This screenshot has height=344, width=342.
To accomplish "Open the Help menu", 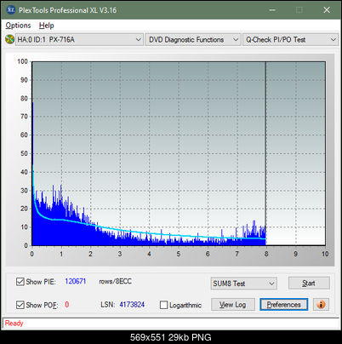I will [47, 26].
